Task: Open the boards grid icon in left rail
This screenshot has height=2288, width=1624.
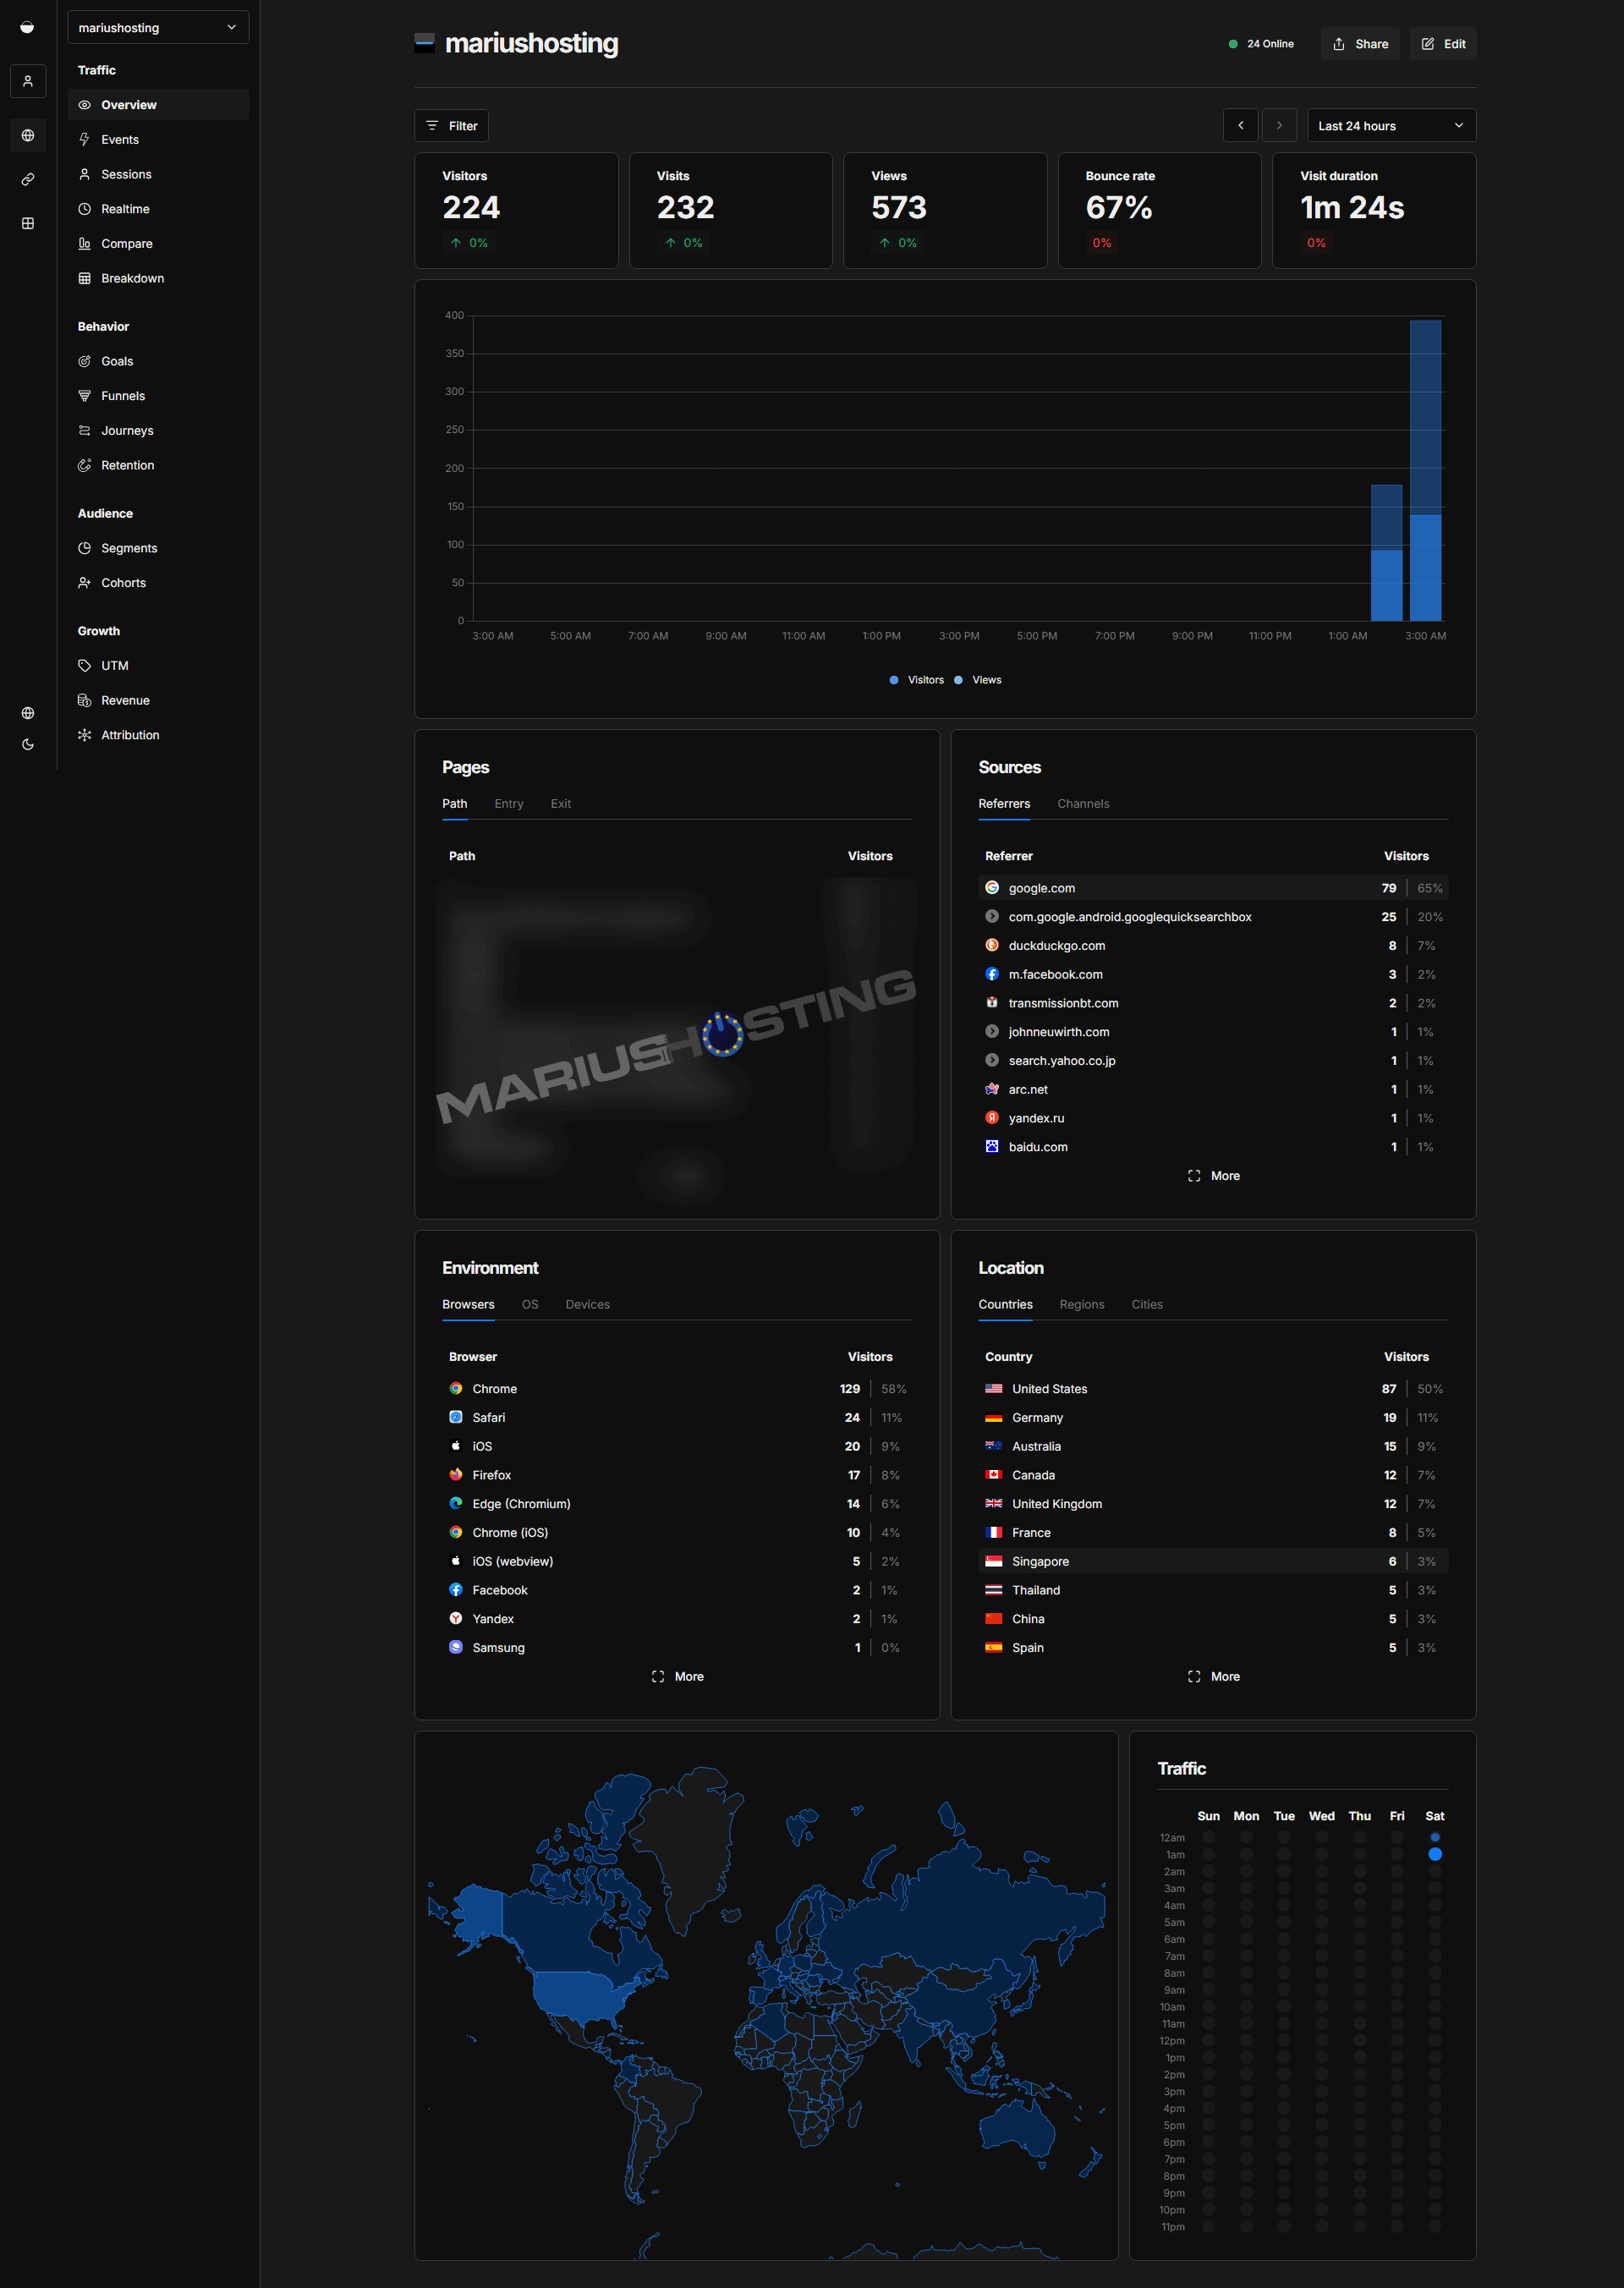Action: [x=28, y=223]
